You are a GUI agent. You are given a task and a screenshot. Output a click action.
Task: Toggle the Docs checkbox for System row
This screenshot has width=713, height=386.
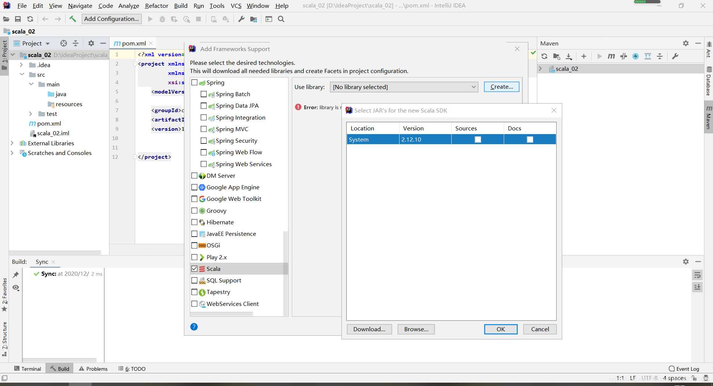point(530,139)
